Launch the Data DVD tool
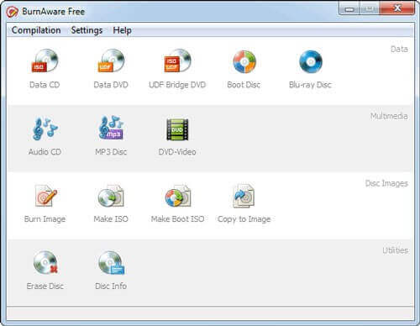The width and height of the screenshot is (420, 326). tap(111, 69)
